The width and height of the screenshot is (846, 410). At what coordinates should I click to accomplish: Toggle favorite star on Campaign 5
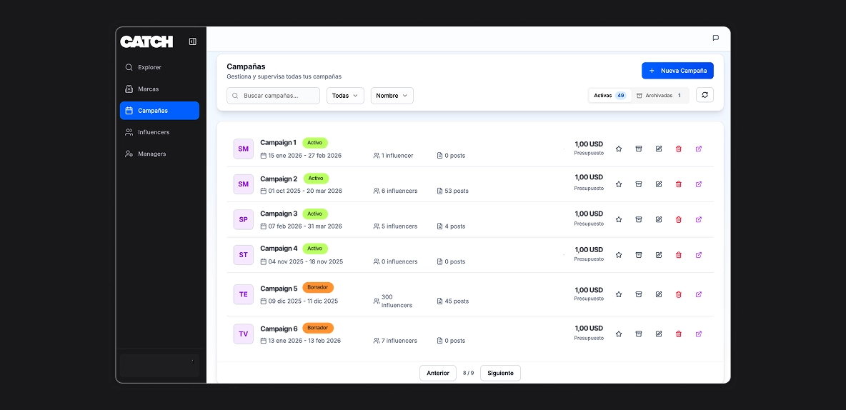tap(619, 294)
